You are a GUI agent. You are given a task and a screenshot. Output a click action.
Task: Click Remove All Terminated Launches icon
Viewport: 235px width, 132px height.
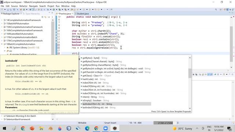(x=196, y=74)
